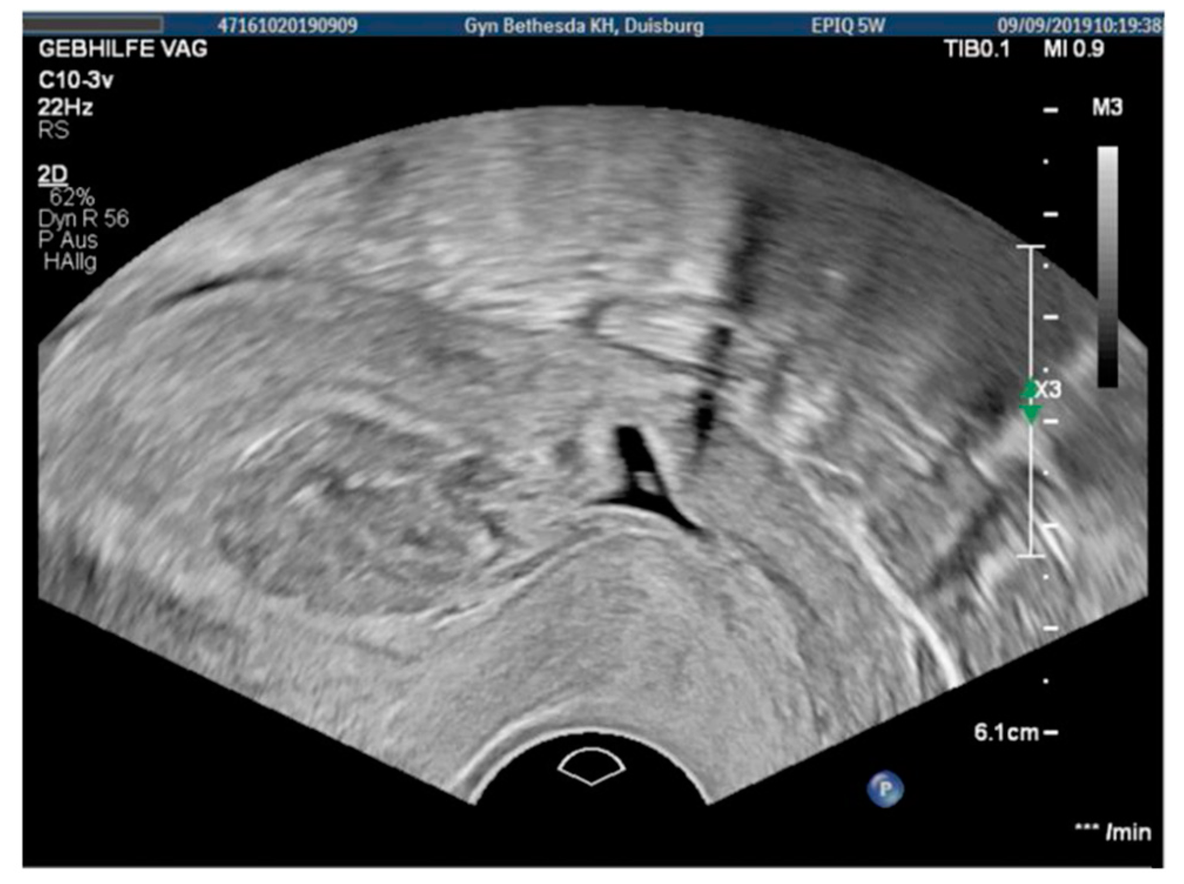Click the blue P icon
Image resolution: width=1184 pixels, height=884 pixels.
pos(885,788)
